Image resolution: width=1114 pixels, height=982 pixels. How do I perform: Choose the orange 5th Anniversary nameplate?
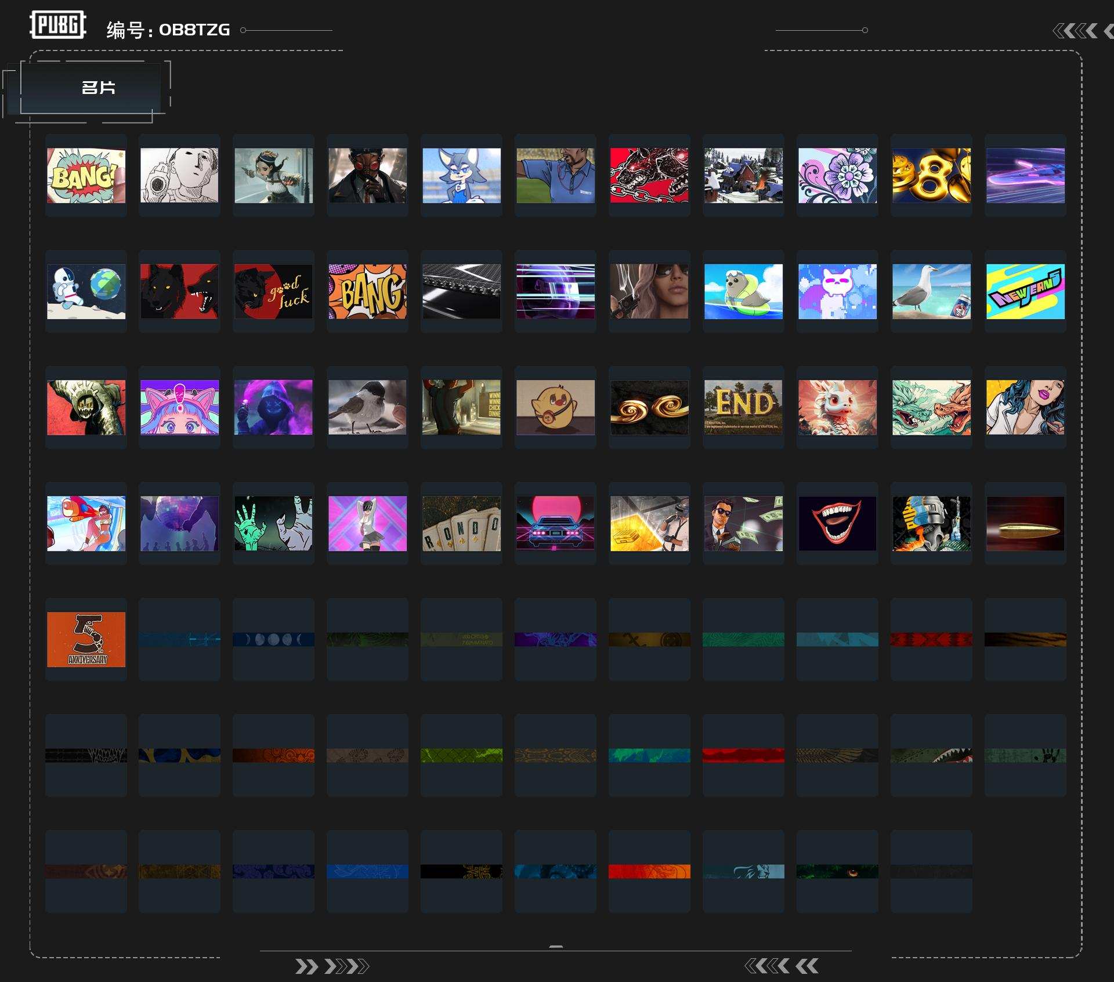click(x=86, y=639)
